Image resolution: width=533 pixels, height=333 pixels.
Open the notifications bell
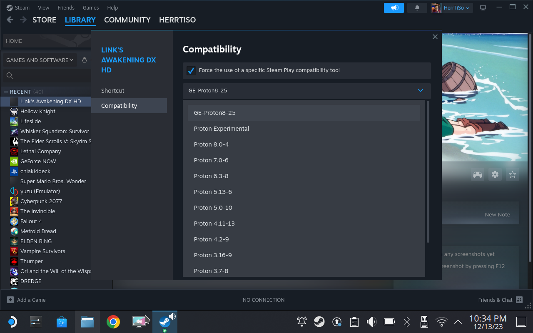[x=417, y=8]
